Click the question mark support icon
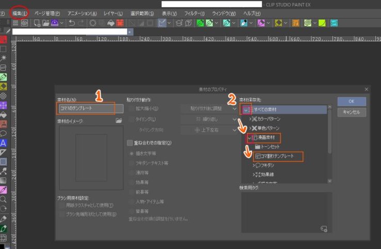 pos(188,23)
